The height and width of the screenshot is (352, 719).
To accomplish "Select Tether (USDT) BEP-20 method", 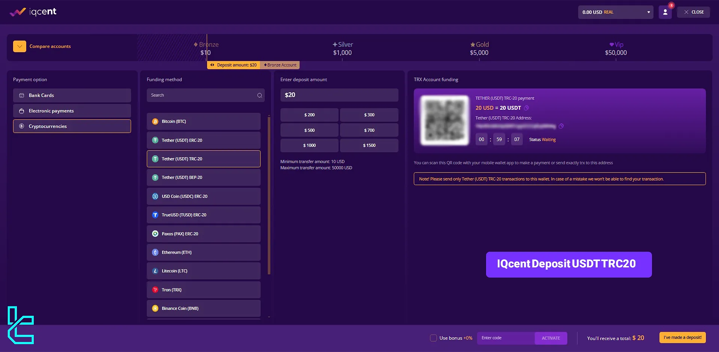I will (x=204, y=177).
